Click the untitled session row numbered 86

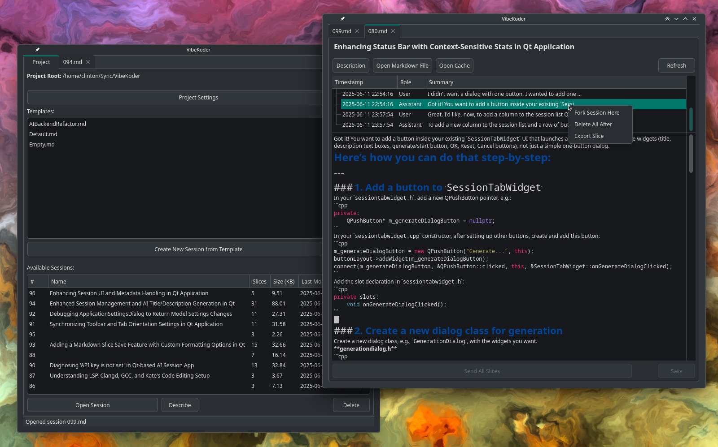[175, 386]
